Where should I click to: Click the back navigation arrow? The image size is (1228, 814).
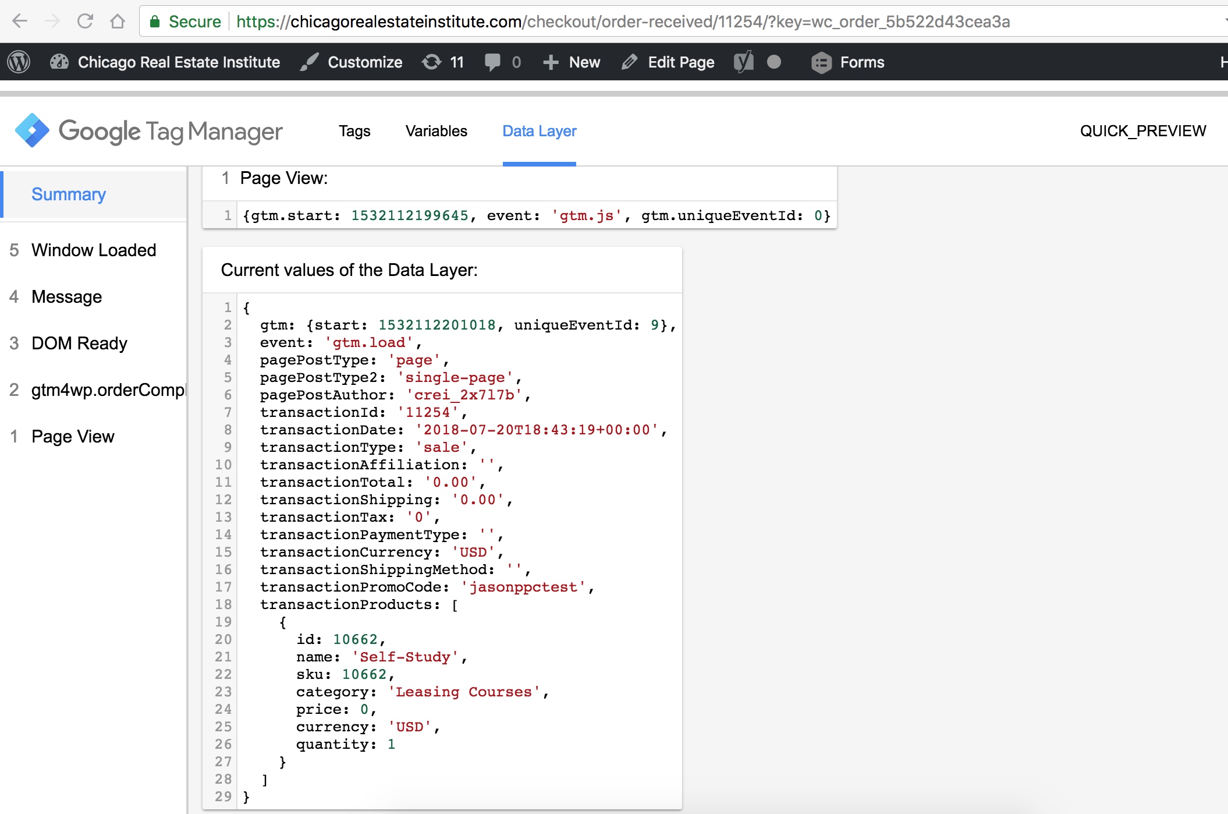pyautogui.click(x=20, y=22)
